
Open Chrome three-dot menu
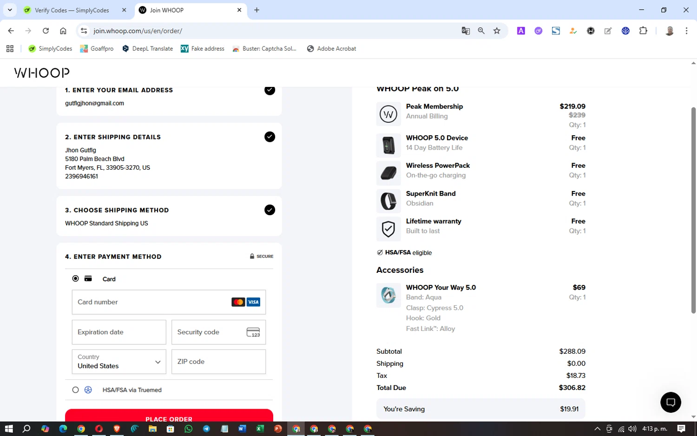click(686, 31)
